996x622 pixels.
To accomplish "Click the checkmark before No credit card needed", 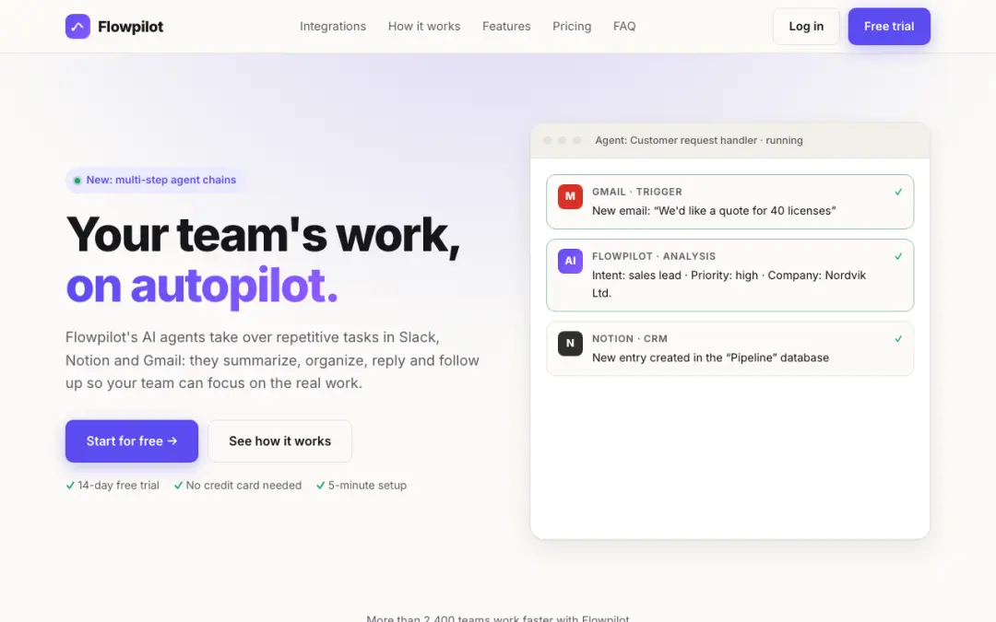I will point(179,486).
